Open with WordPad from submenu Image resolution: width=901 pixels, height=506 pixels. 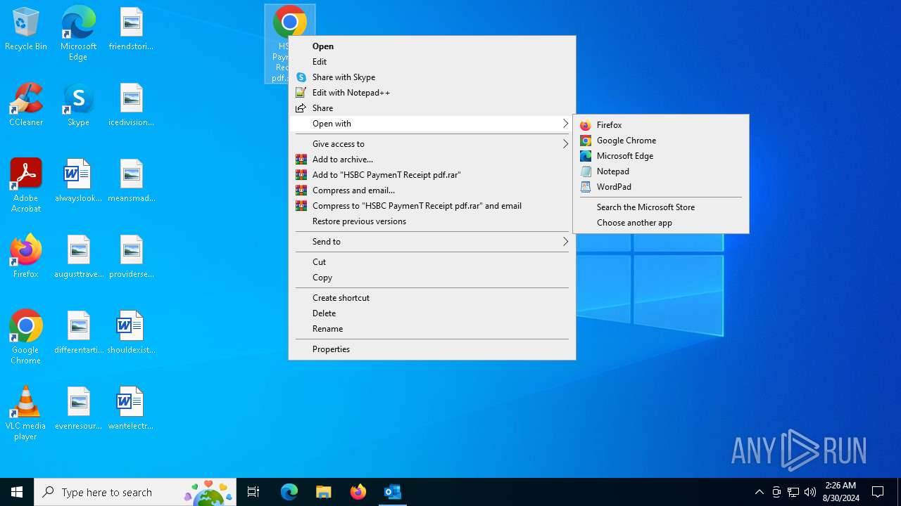[x=661, y=187]
